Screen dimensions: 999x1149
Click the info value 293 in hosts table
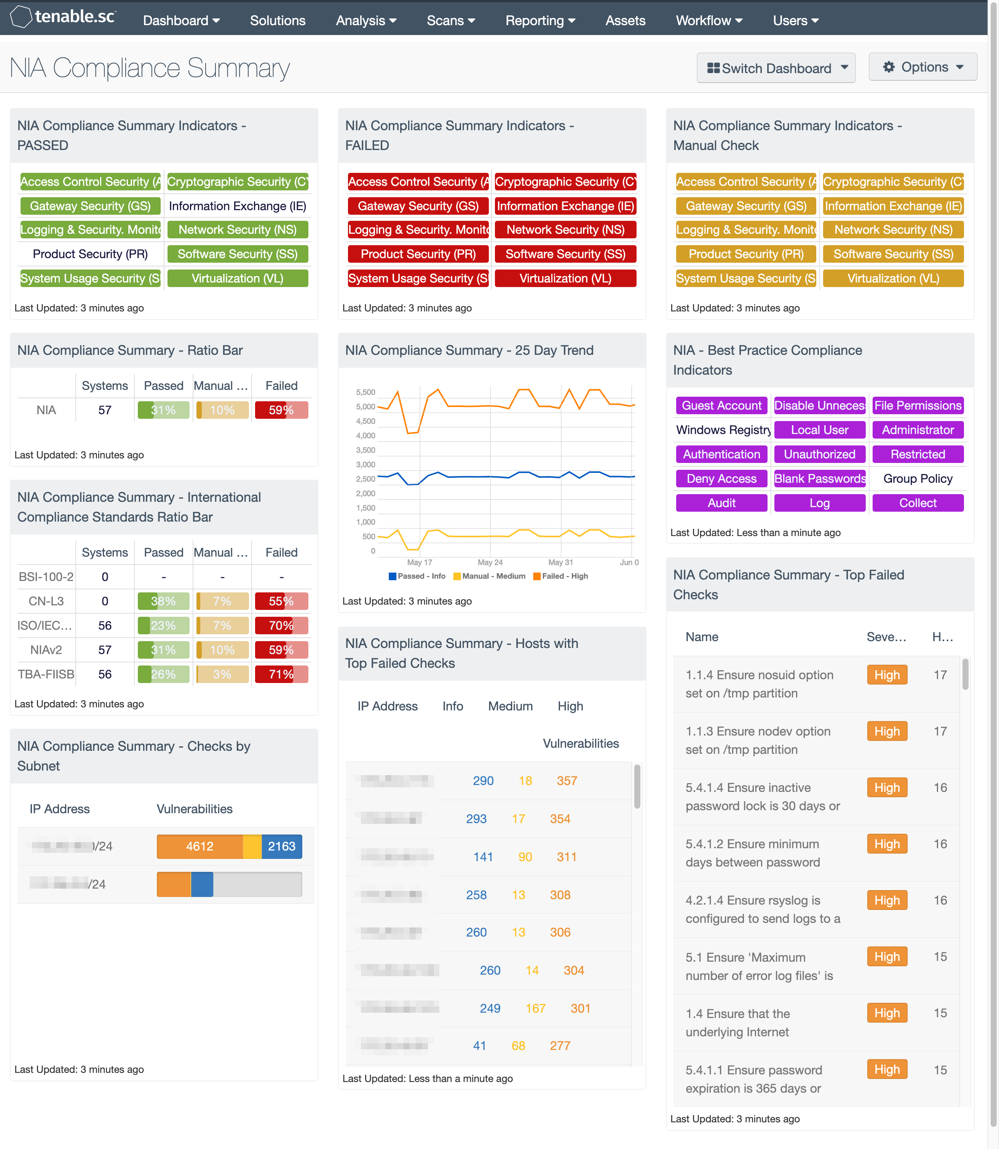476,819
